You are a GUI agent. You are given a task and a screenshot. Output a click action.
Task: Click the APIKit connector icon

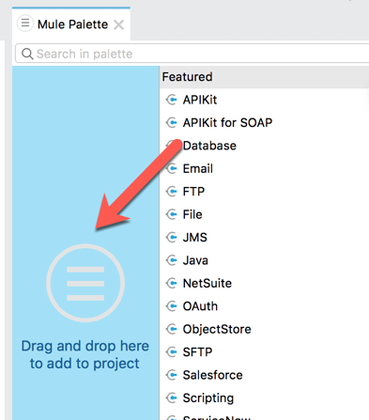(172, 100)
